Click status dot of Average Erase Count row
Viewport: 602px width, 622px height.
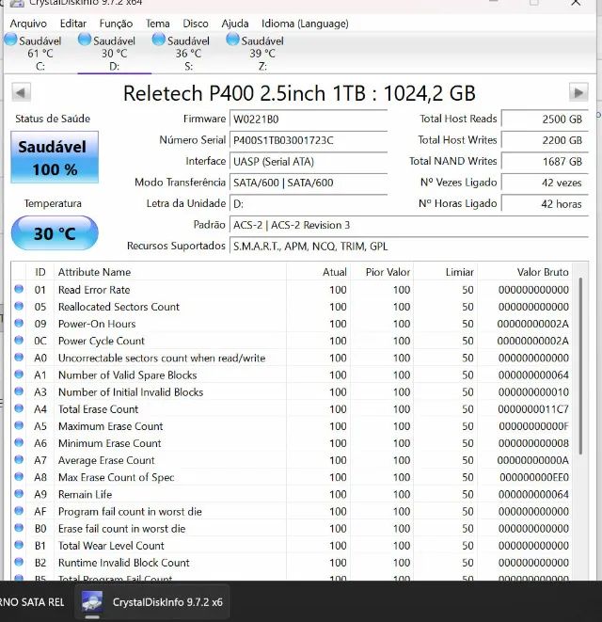coord(19,459)
